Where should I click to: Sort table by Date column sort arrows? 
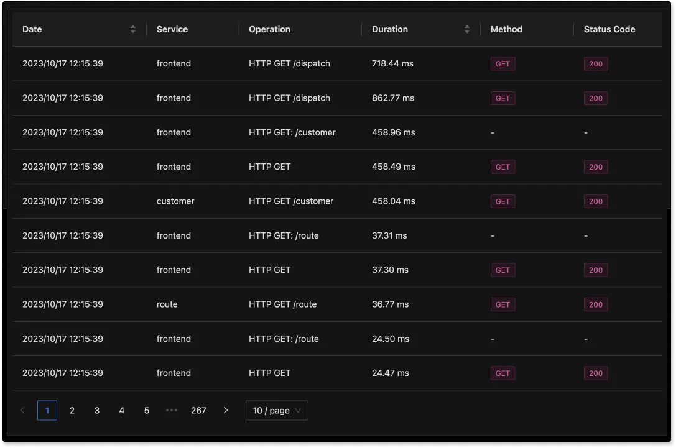pyautogui.click(x=133, y=29)
